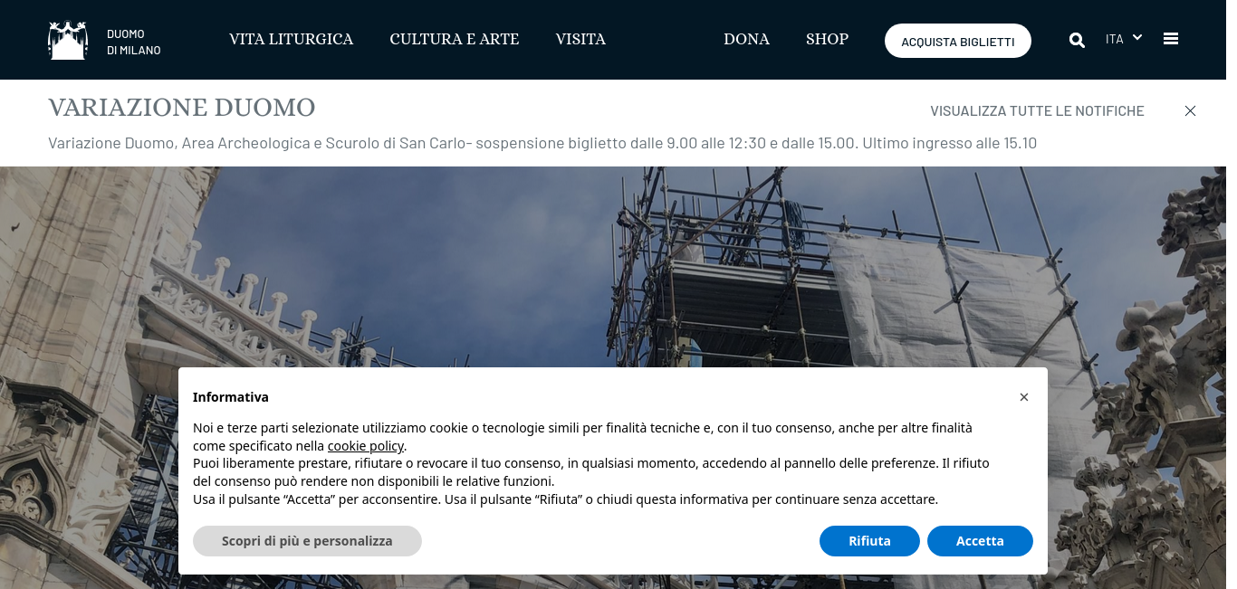
Task: Click the Duomo di Milano cathedral logo
Action: (x=68, y=40)
